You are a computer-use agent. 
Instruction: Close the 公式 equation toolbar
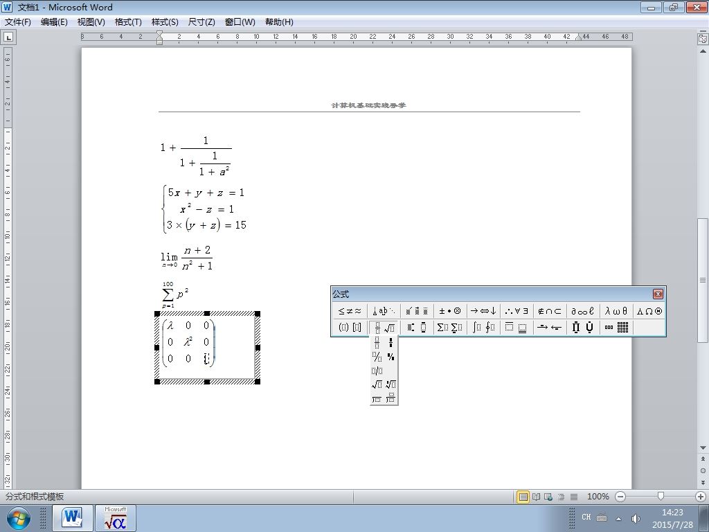(x=658, y=294)
